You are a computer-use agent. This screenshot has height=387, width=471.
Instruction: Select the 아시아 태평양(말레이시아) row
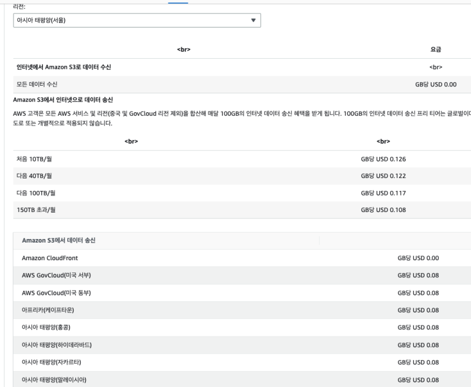pyautogui.click(x=242, y=379)
